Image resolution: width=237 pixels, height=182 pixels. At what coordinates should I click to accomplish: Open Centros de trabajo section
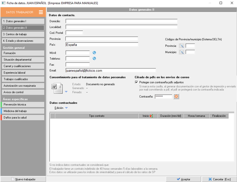click(23, 34)
